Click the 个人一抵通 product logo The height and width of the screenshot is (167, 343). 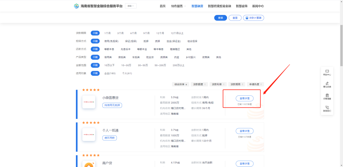89,134
